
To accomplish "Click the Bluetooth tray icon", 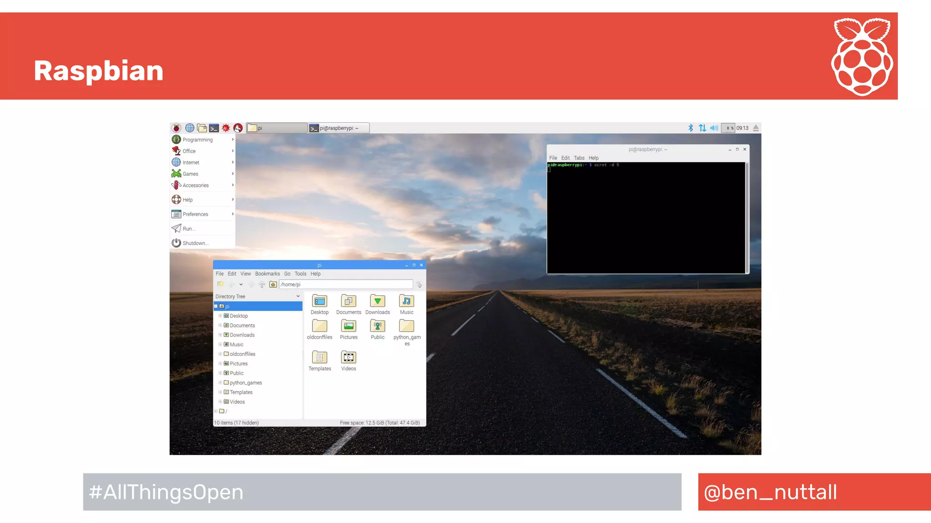I will (691, 128).
